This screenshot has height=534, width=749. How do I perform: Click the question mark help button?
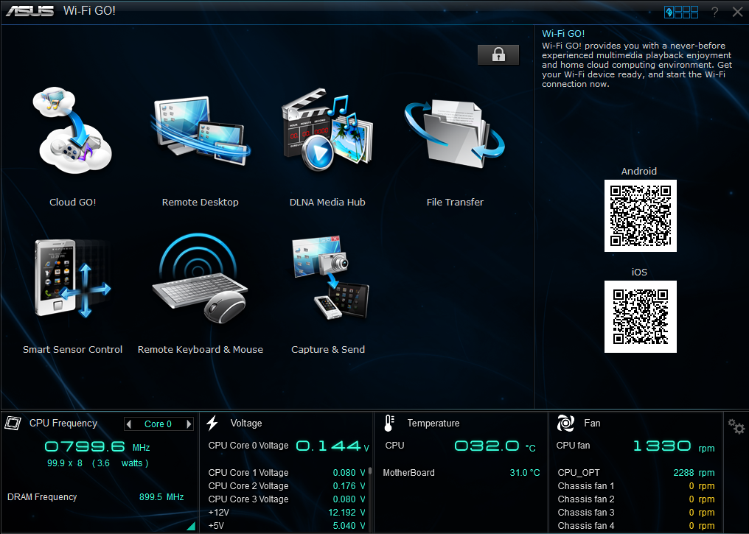coord(714,12)
